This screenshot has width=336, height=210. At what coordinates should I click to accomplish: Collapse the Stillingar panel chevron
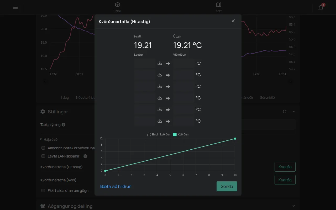click(294, 112)
